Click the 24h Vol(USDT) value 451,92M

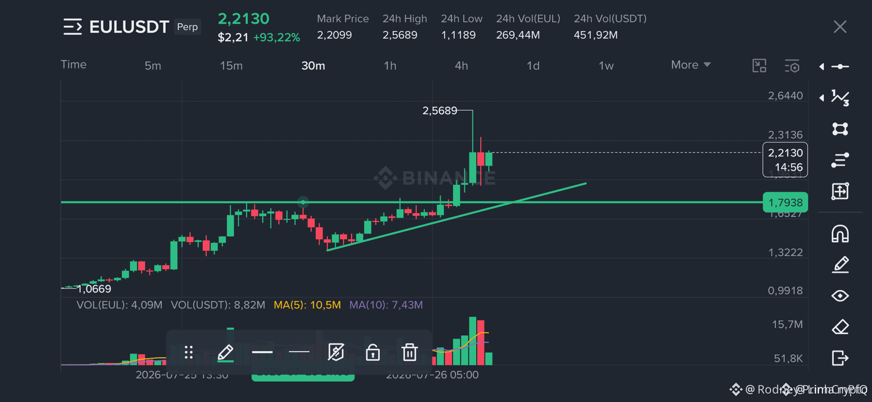(596, 35)
